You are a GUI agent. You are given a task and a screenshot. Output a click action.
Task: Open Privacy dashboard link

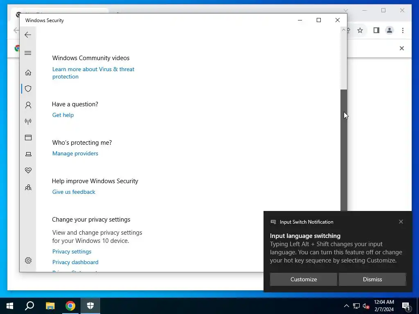75,262
